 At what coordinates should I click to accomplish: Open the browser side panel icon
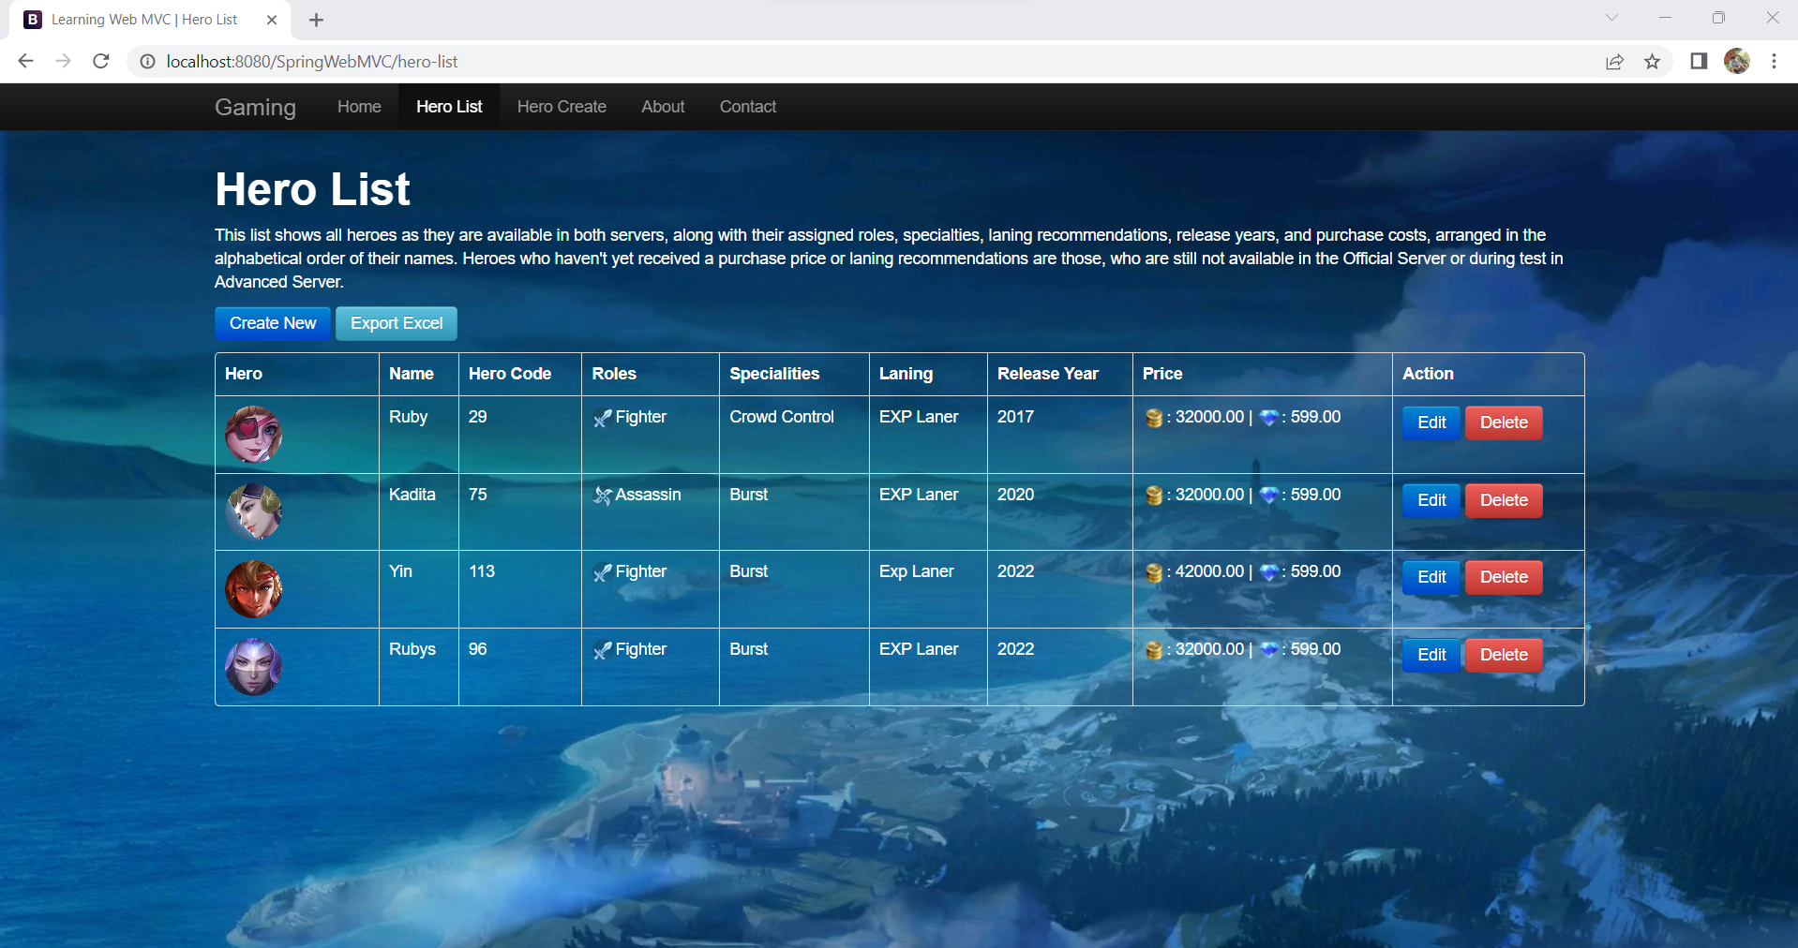click(1699, 61)
